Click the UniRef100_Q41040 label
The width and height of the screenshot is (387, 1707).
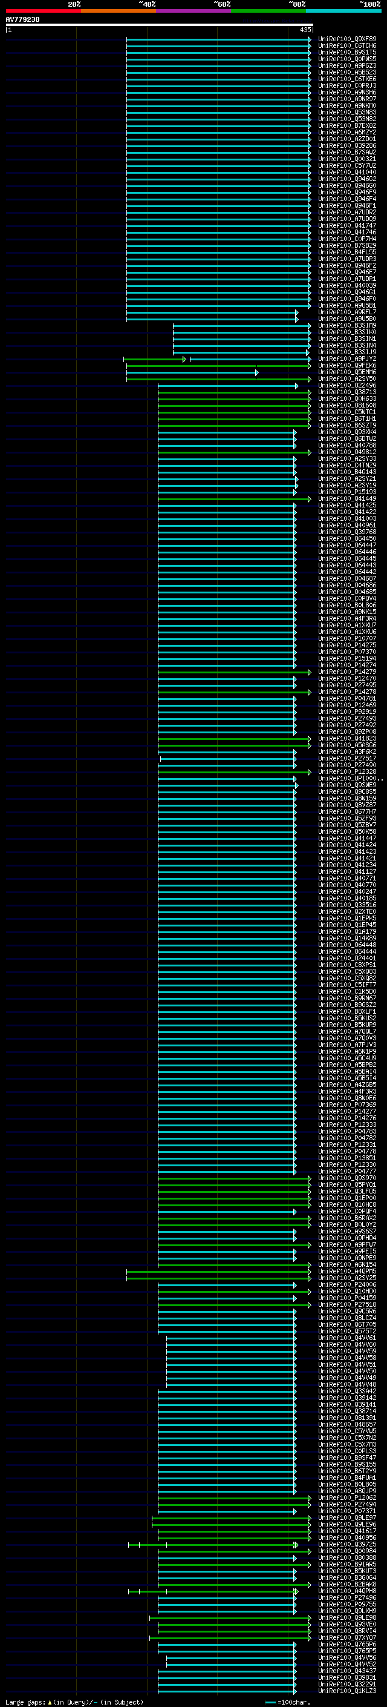[x=346, y=173]
